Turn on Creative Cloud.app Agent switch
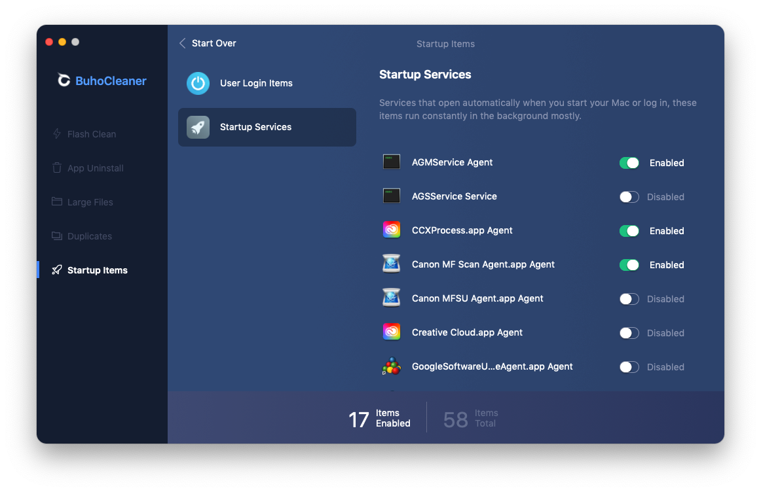This screenshot has height=492, width=761. click(x=629, y=333)
